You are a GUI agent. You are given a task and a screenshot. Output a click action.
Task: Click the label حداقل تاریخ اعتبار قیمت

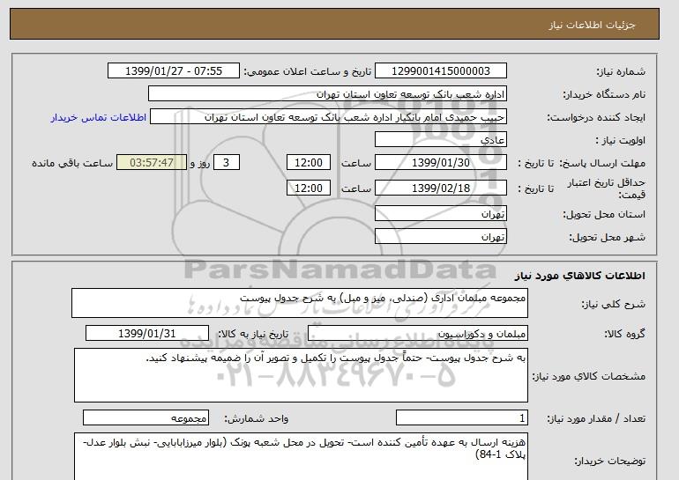pyautogui.click(x=607, y=188)
